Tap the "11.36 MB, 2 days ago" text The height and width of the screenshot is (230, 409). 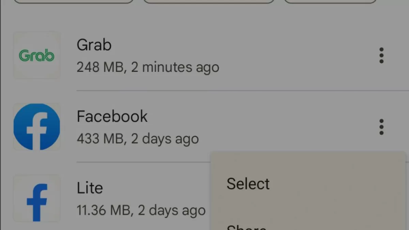(x=141, y=210)
